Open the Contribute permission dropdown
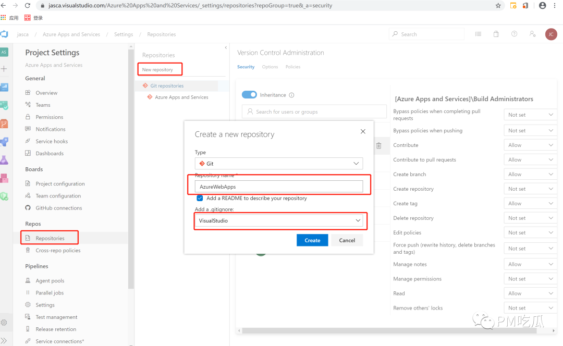Viewport: 563px width, 346px height. coord(530,145)
